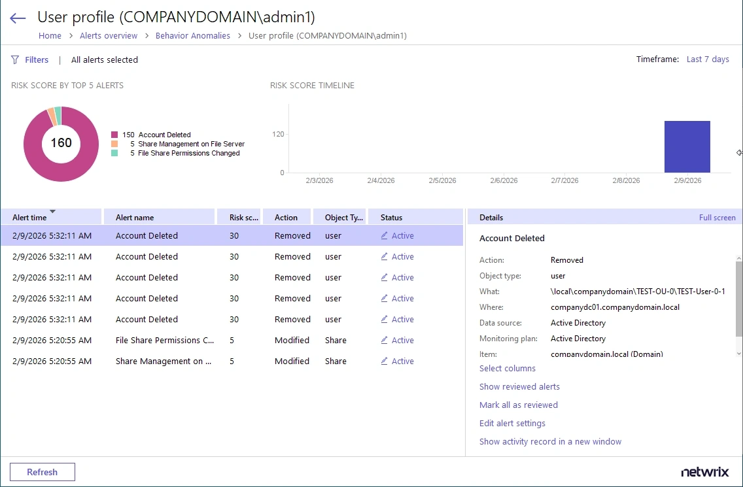743x487 pixels.
Task: Sort by Status column header
Action: 391,218
